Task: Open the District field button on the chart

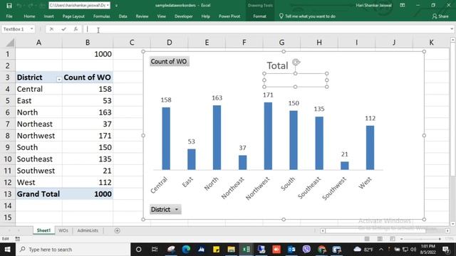Action: click(165, 209)
